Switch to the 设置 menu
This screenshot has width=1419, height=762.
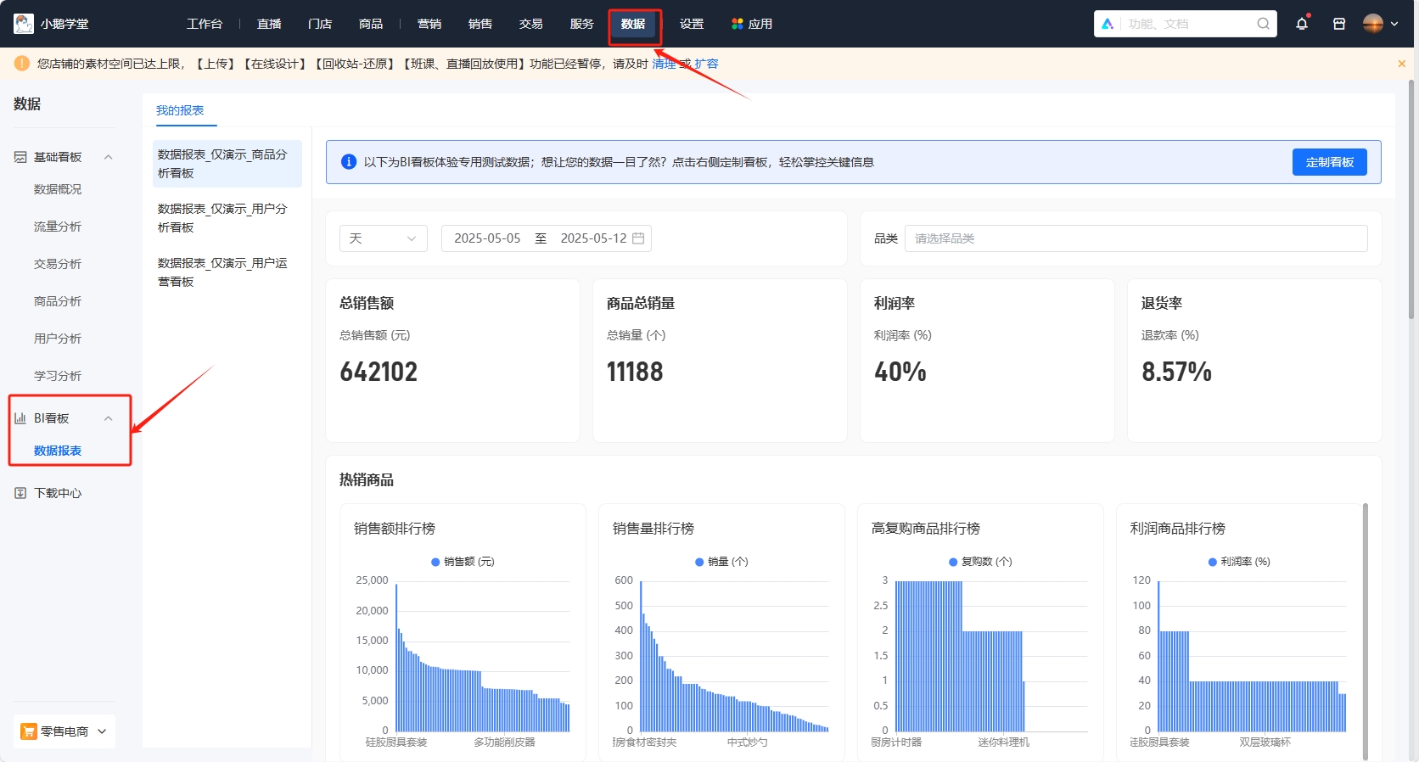pyautogui.click(x=691, y=24)
